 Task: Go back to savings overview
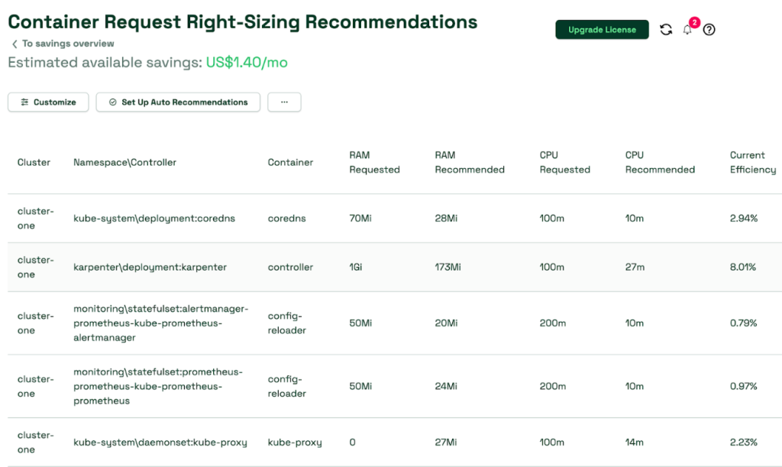(x=68, y=44)
